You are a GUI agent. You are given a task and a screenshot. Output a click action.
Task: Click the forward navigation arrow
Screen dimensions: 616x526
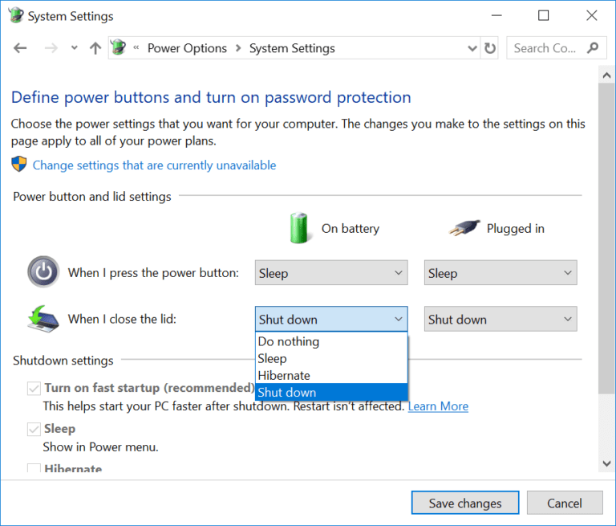tap(51, 48)
